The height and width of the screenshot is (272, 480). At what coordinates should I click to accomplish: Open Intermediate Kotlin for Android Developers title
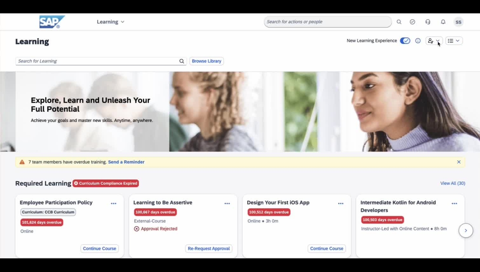(398, 206)
